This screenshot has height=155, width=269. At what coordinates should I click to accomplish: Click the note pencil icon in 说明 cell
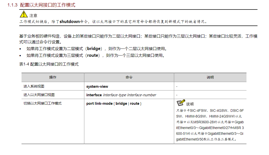tap(181, 103)
